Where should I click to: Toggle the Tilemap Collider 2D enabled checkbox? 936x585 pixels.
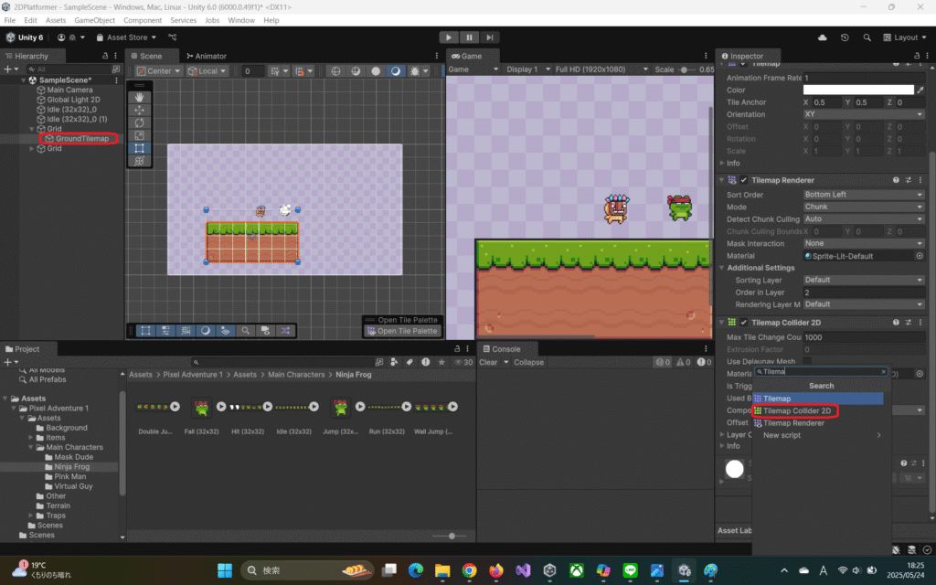744,323
